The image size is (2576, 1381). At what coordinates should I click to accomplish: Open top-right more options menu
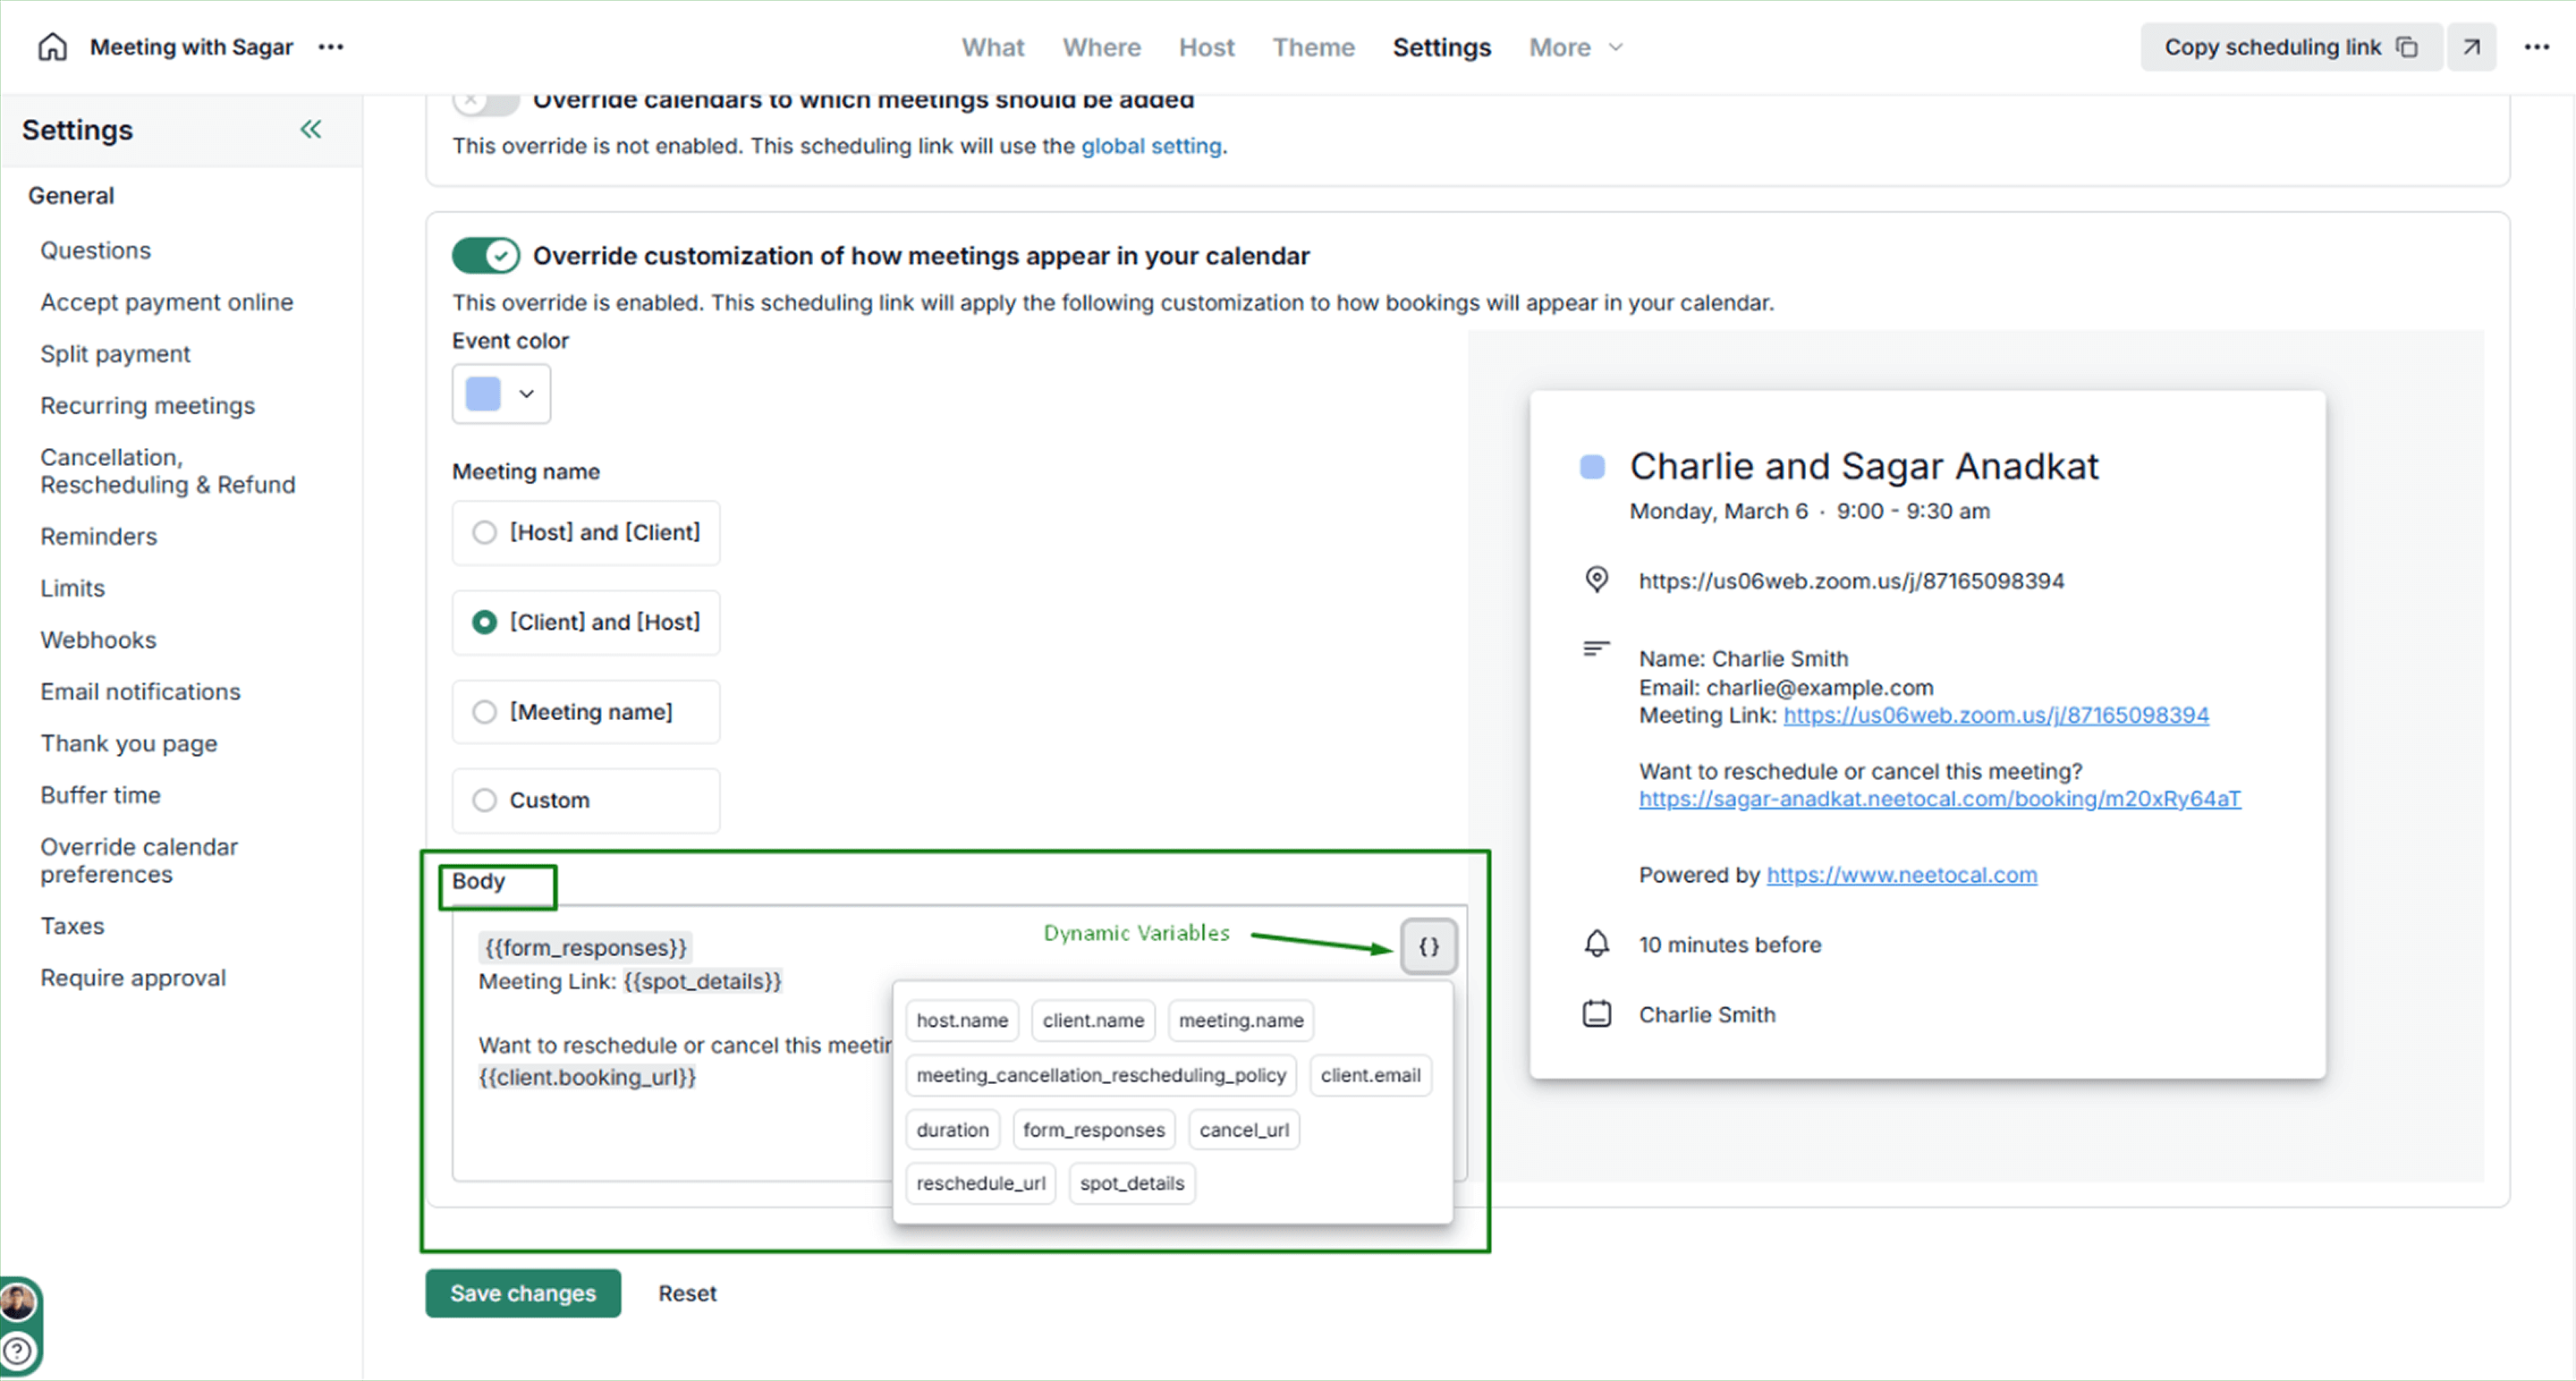click(x=2536, y=47)
